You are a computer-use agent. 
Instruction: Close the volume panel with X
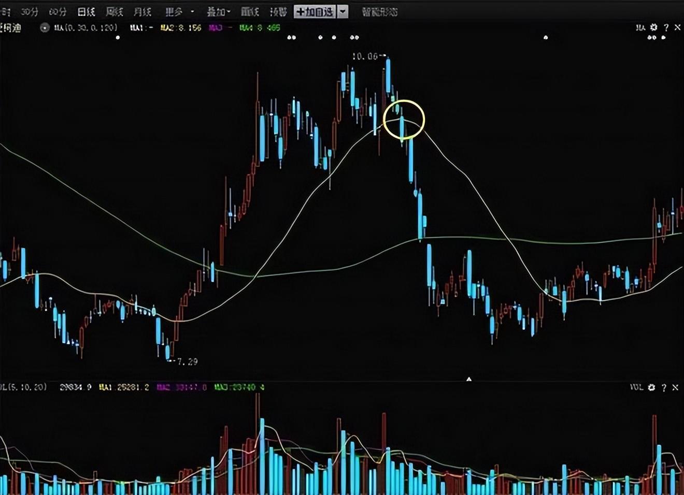point(675,387)
